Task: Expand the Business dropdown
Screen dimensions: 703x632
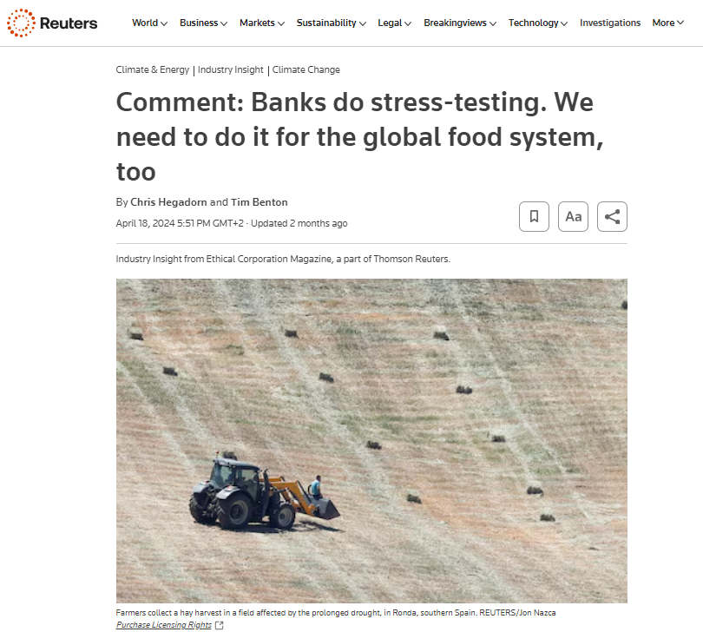Action: click(x=203, y=23)
